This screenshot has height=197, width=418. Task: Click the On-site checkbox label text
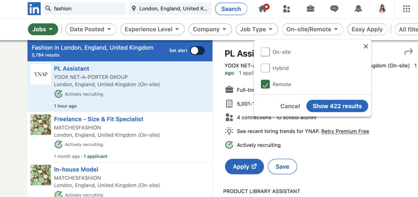tap(281, 52)
